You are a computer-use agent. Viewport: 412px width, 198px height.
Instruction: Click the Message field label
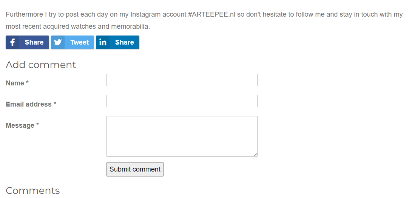20,125
